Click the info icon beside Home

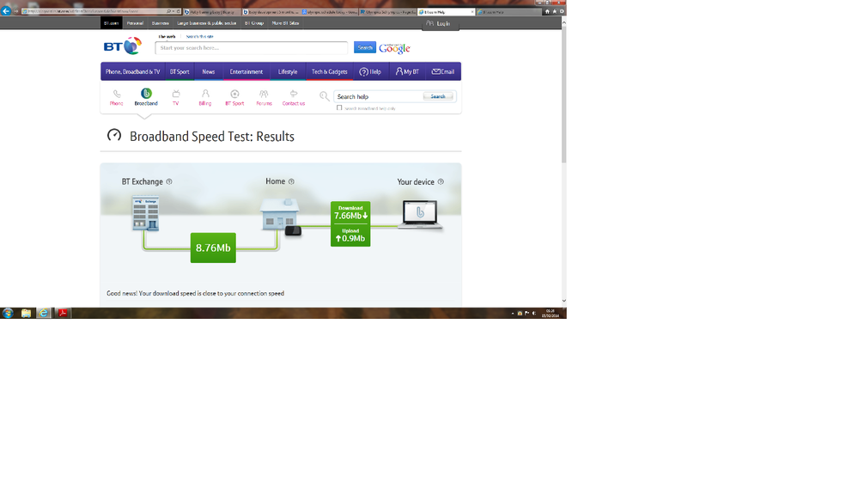pyautogui.click(x=291, y=182)
